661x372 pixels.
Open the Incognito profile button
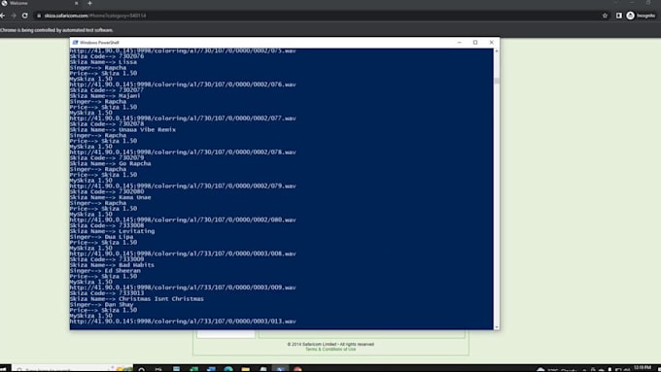pyautogui.click(x=641, y=16)
